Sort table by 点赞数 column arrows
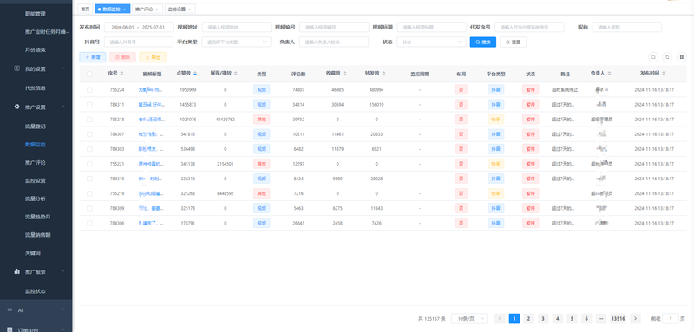 click(194, 74)
